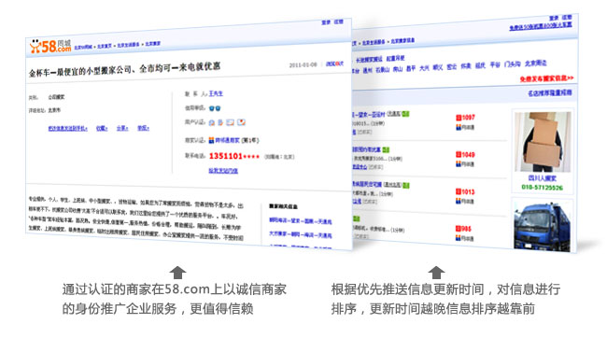Select the 石景山 district filter
This screenshot has width=607, height=338.
383,70
